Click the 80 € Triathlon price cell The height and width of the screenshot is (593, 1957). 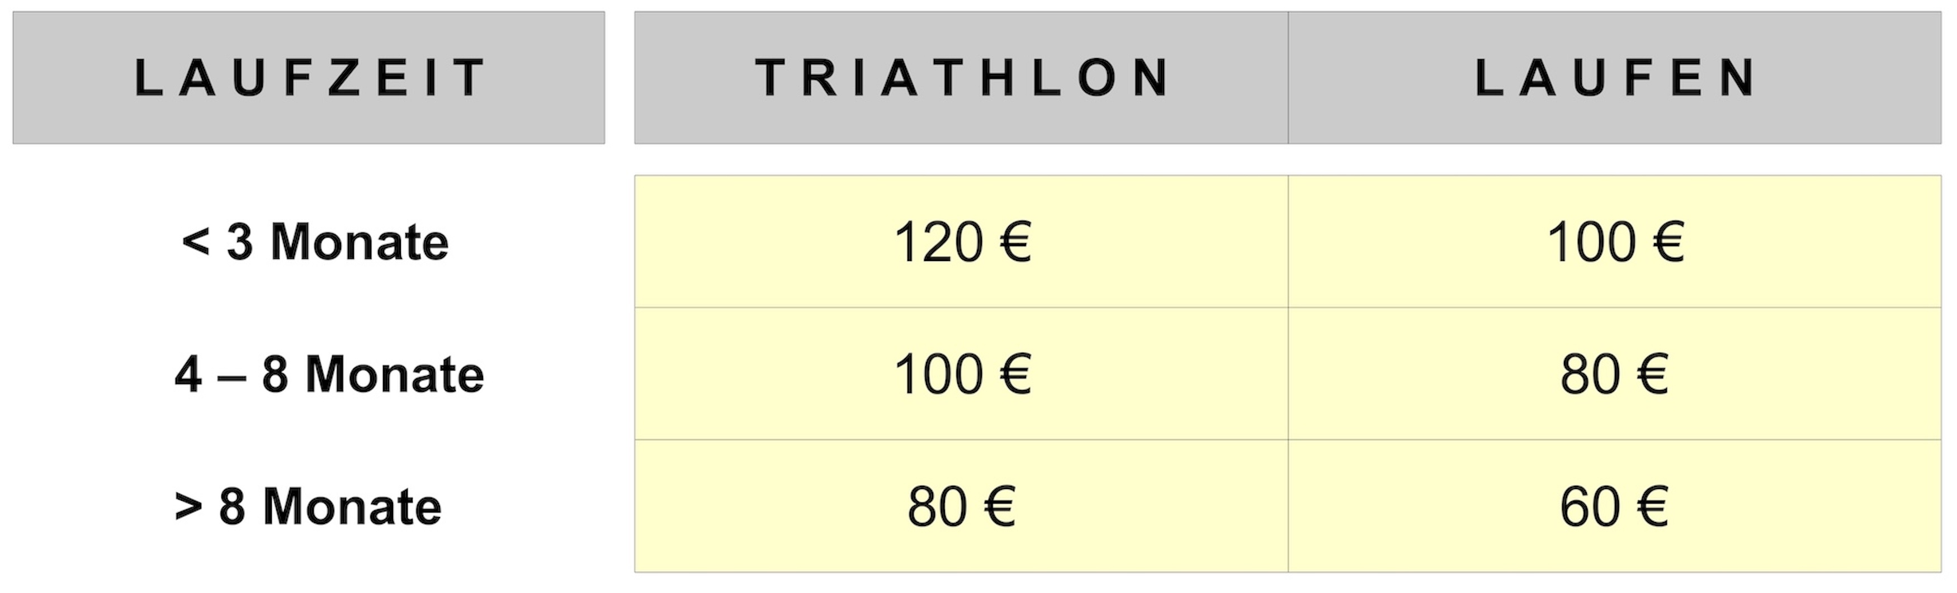(961, 506)
